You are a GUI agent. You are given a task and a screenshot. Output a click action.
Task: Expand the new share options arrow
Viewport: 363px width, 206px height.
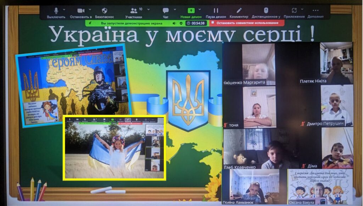(200, 10)
